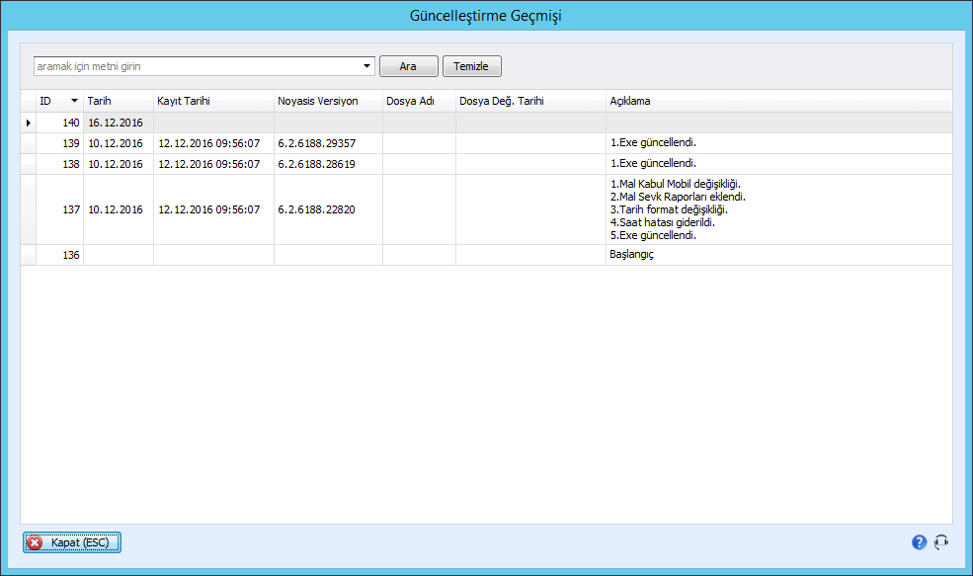The width and height of the screenshot is (973, 576).
Task: Click the description line '5.Exe güncellendi.'
Action: coord(653,235)
